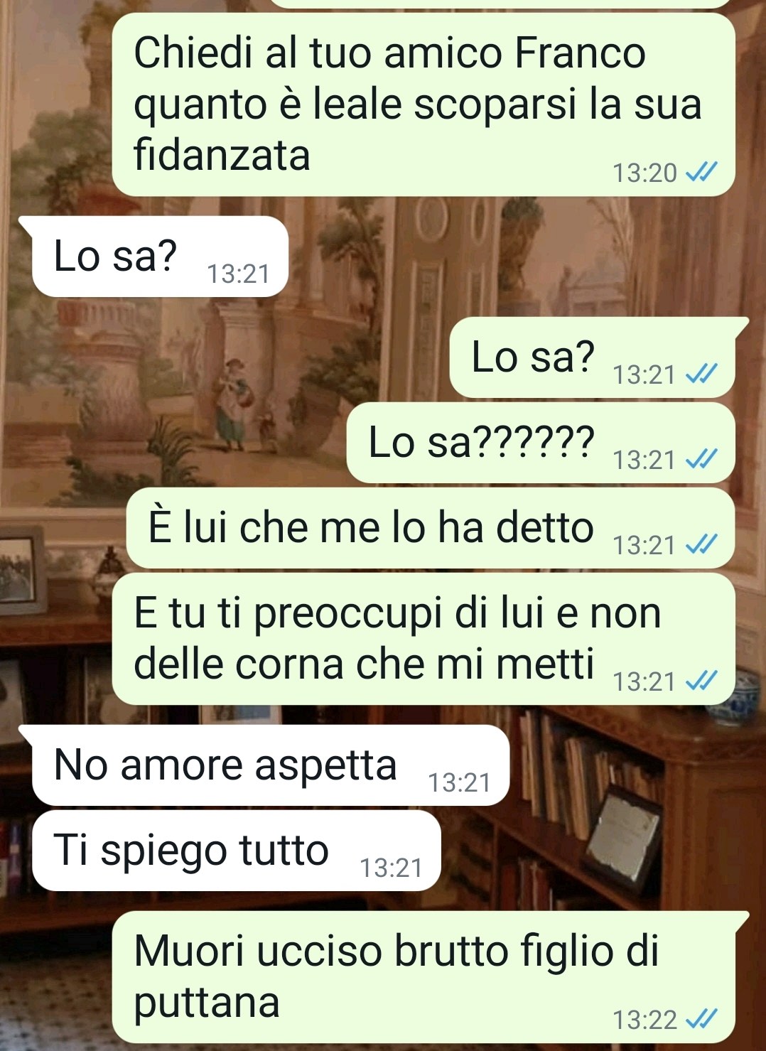Select the 'Chiedi al tuo amico Franco' message bubble
Image resolution: width=766 pixels, height=1051 pixels.
[x=424, y=104]
